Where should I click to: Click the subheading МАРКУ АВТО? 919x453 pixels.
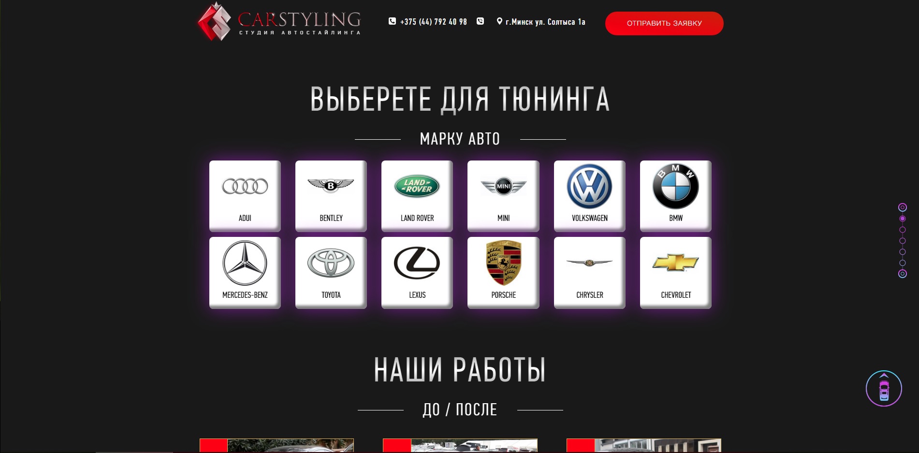tap(460, 139)
